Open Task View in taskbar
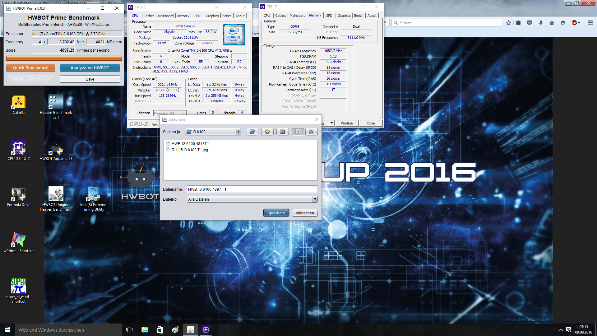This screenshot has width=597, height=336. click(x=129, y=330)
